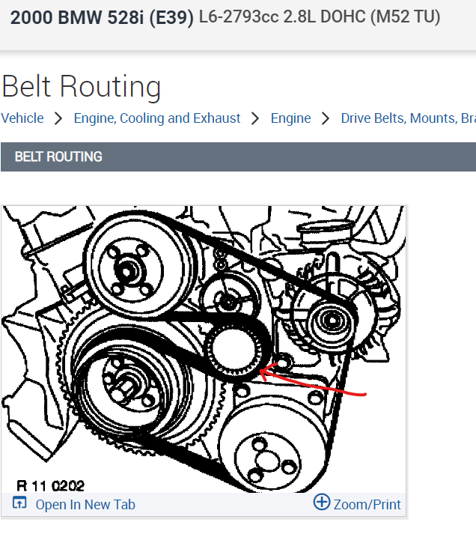Image resolution: width=476 pixels, height=543 pixels.
Task: Click the Open In New Tab icon
Action: [x=19, y=503]
